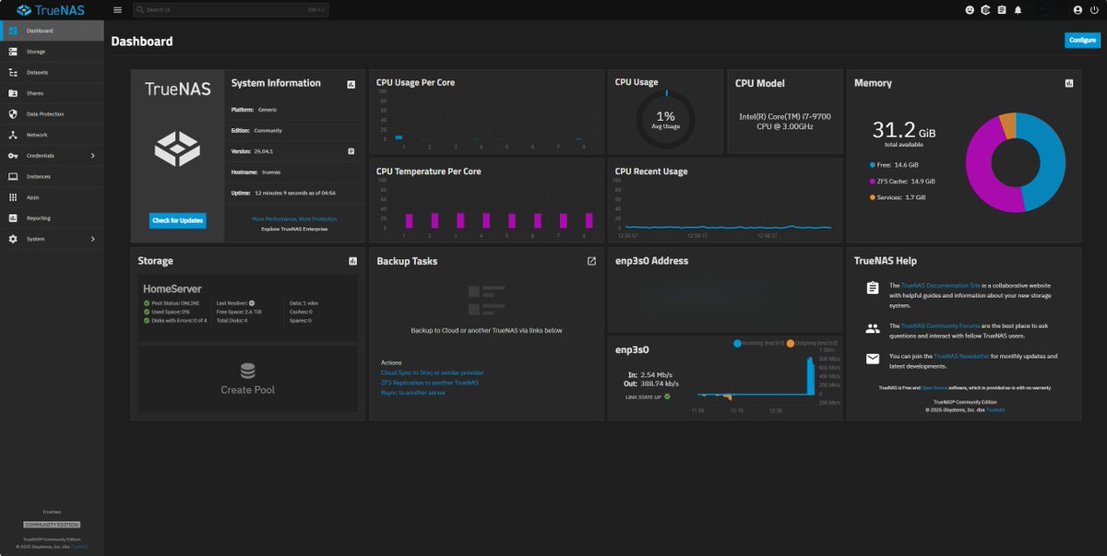
Task: Open the TrueNAS Newsletter link
Action: [x=961, y=356]
